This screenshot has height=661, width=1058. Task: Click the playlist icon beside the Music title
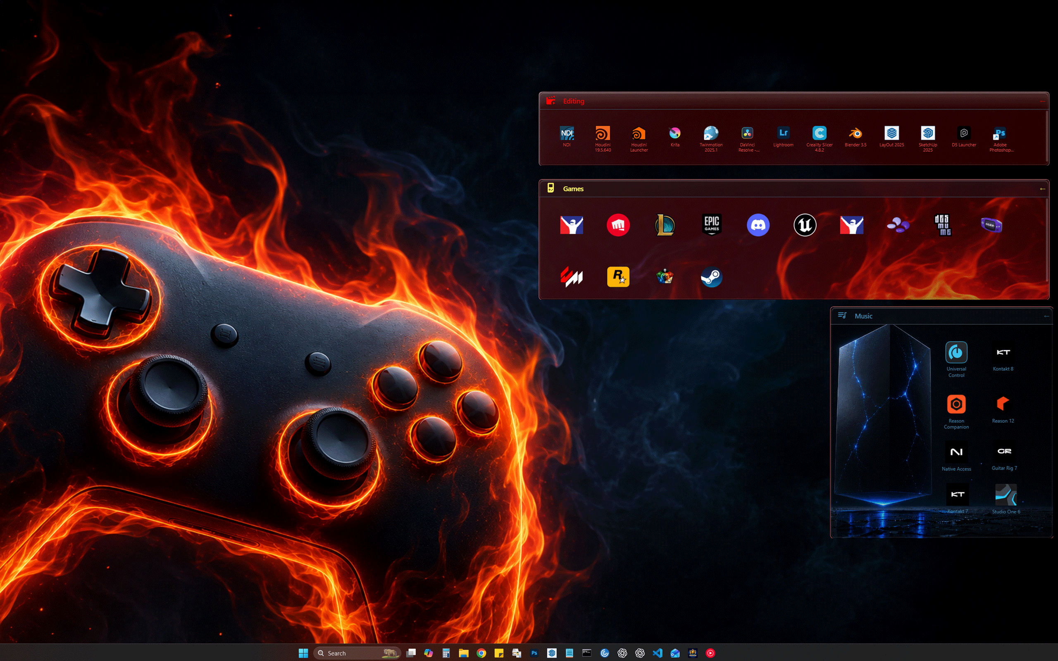[x=842, y=316]
